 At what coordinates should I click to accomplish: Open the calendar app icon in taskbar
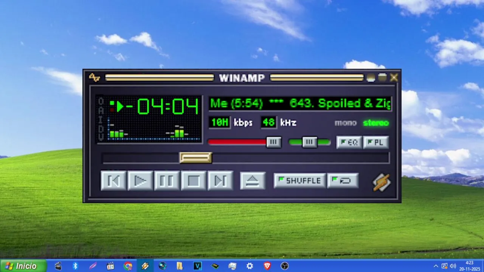click(x=110, y=266)
